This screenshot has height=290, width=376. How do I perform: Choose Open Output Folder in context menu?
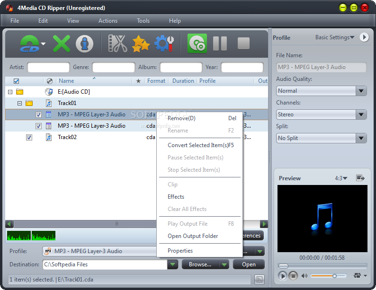point(199,236)
